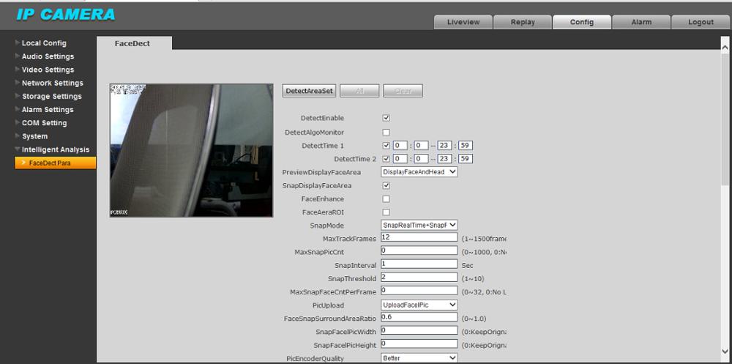Open the Alarm tab
The image size is (732, 364).
click(x=641, y=22)
